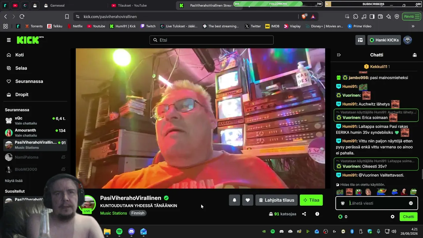Report the stream with the exclamation icon
Screen dimensions: 423x238
[x=317, y=214]
